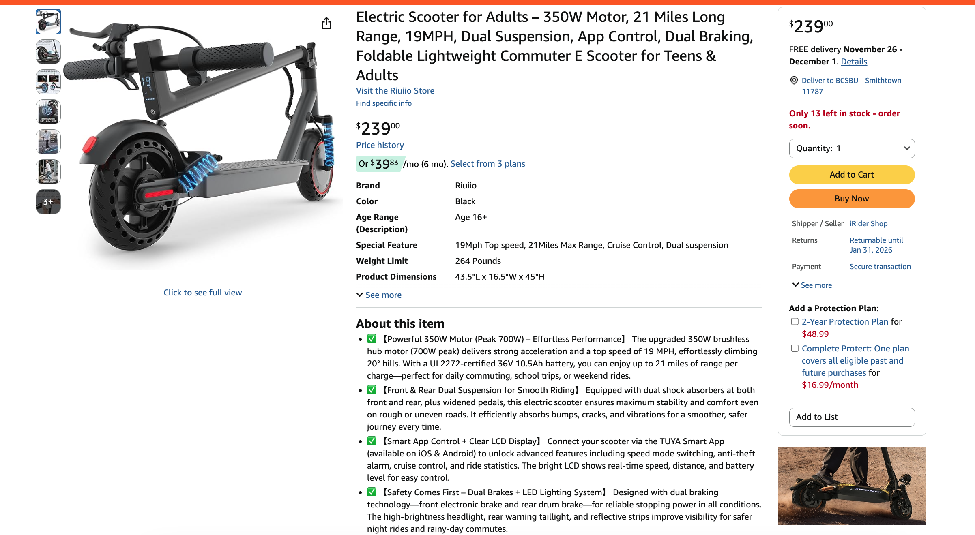Check the Complete Protect plan checkbox
Screen dimensions: 975x535
[x=795, y=348]
